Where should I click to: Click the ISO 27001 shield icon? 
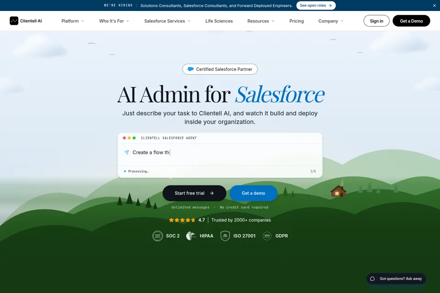click(x=225, y=236)
